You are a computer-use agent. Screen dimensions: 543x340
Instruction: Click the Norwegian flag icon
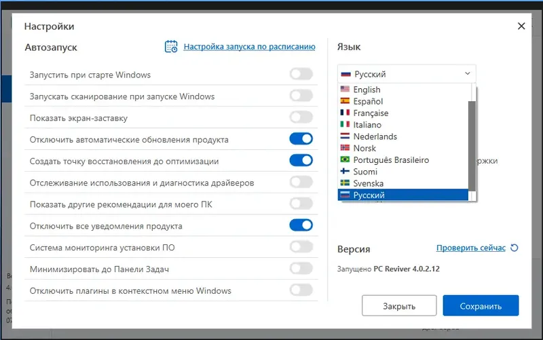pyautogui.click(x=345, y=148)
